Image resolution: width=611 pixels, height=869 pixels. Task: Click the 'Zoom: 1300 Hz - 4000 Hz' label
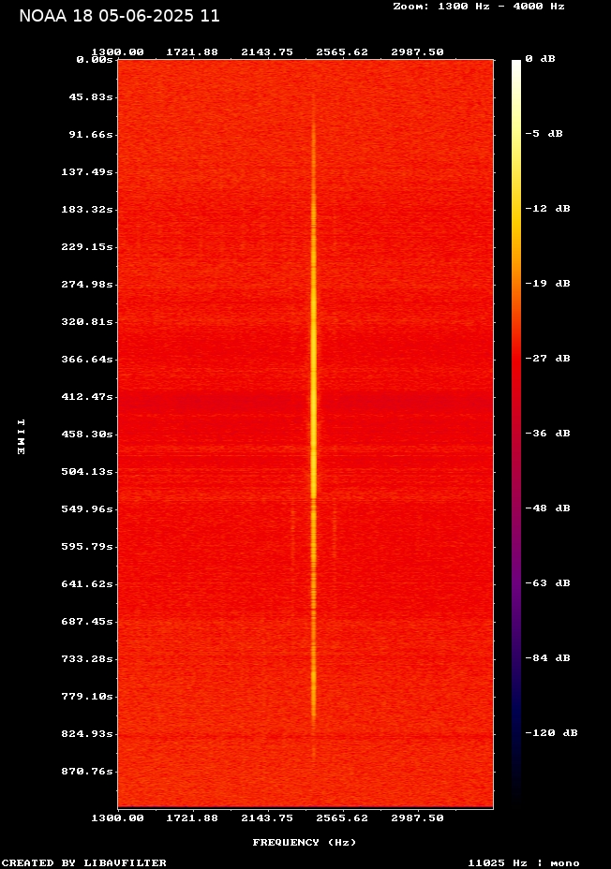coord(479,7)
